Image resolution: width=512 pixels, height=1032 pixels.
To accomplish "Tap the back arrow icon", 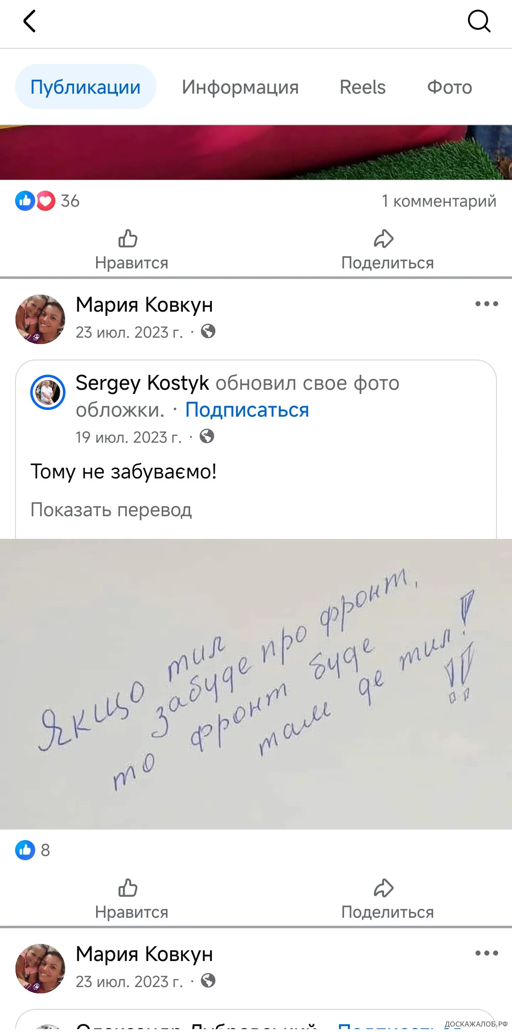I will (x=29, y=21).
